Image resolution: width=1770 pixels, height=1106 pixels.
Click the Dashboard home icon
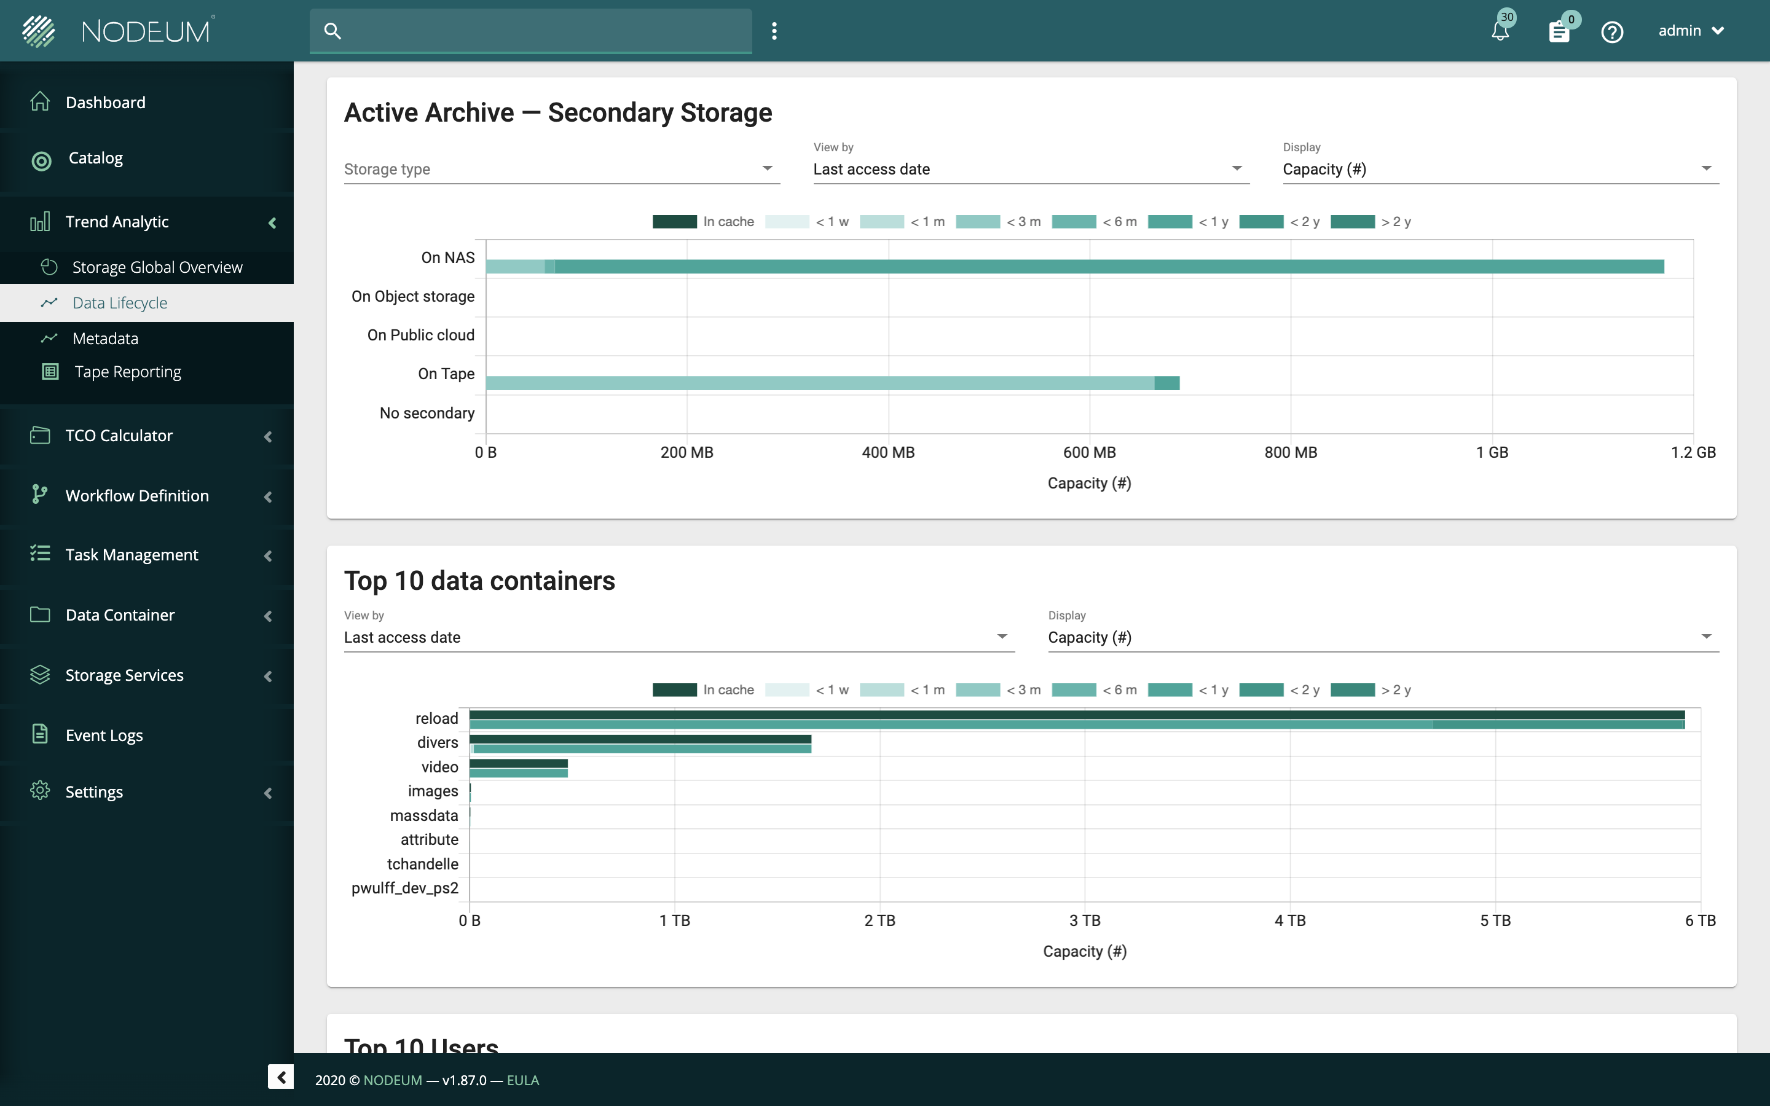tap(40, 101)
